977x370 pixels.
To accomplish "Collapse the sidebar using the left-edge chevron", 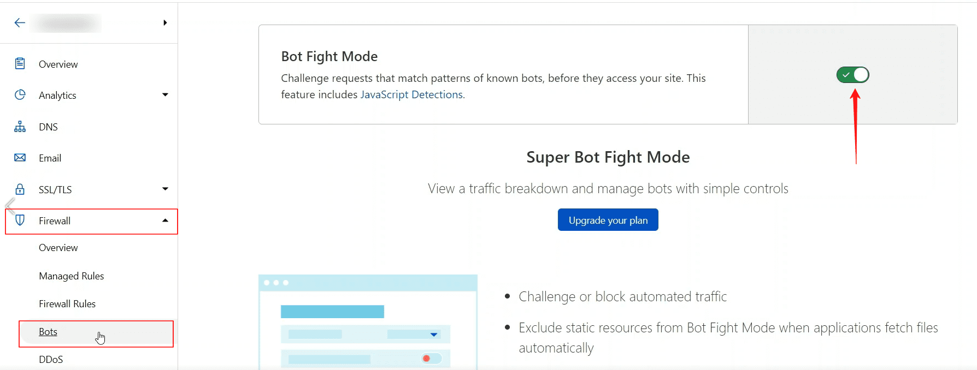I will [9, 205].
